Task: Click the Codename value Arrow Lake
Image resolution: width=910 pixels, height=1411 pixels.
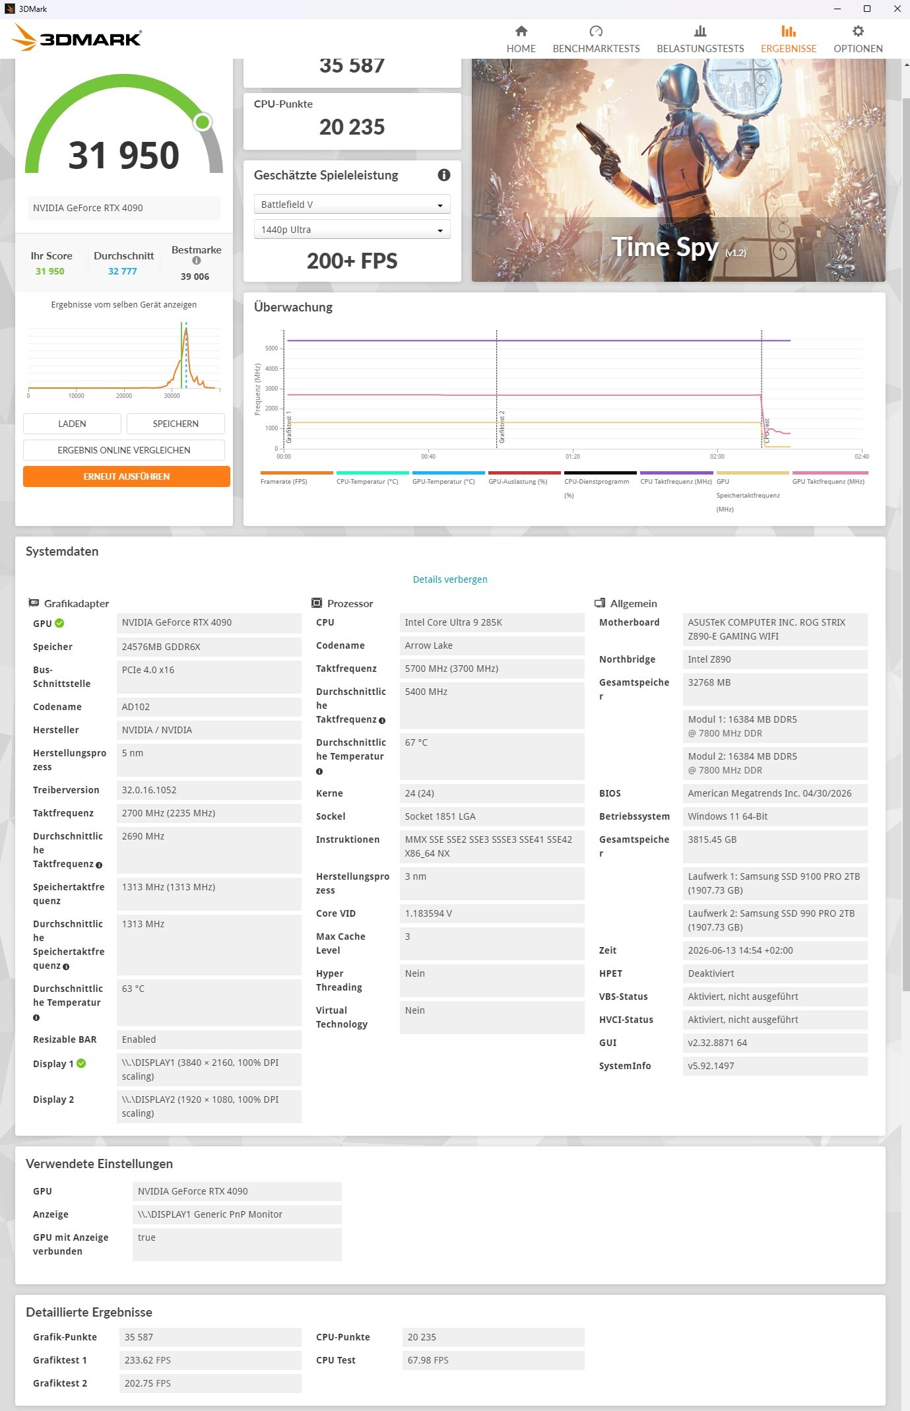Action: click(x=492, y=645)
